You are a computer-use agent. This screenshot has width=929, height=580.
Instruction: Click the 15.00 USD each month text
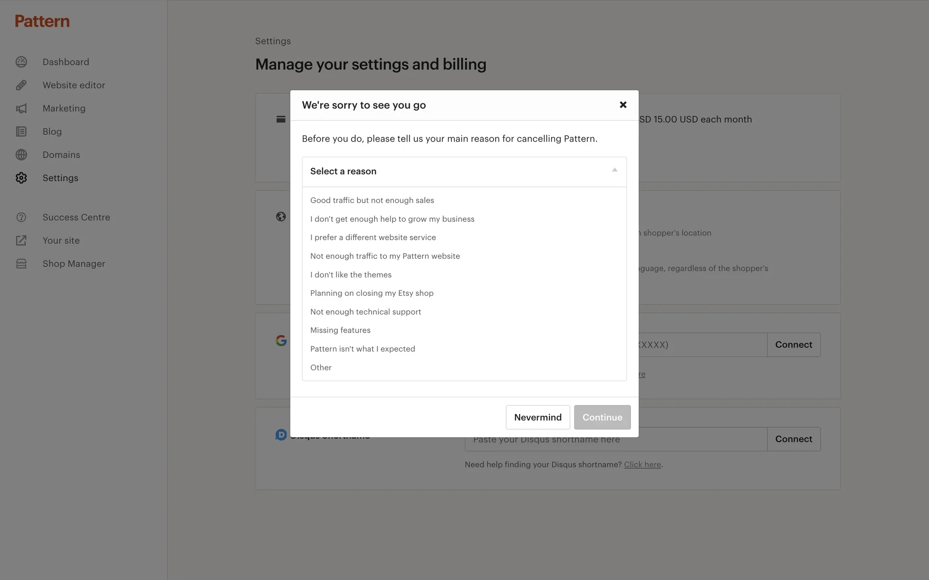click(x=703, y=119)
